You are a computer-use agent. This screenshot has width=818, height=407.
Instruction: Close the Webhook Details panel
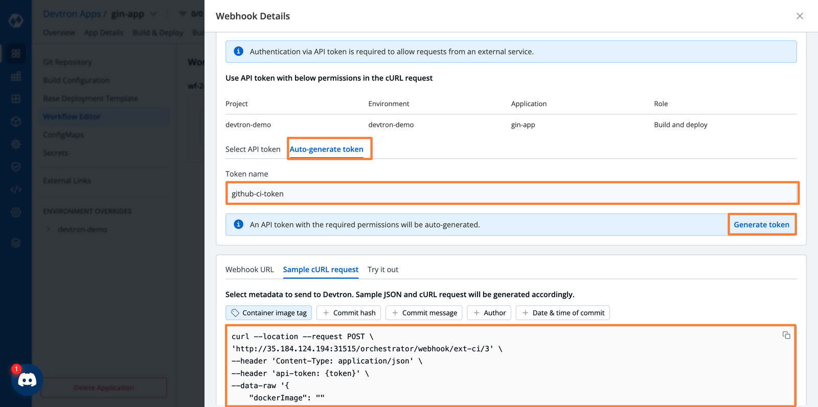[x=800, y=16]
